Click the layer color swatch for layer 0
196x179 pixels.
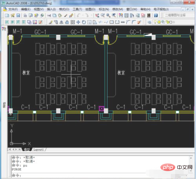171,22
